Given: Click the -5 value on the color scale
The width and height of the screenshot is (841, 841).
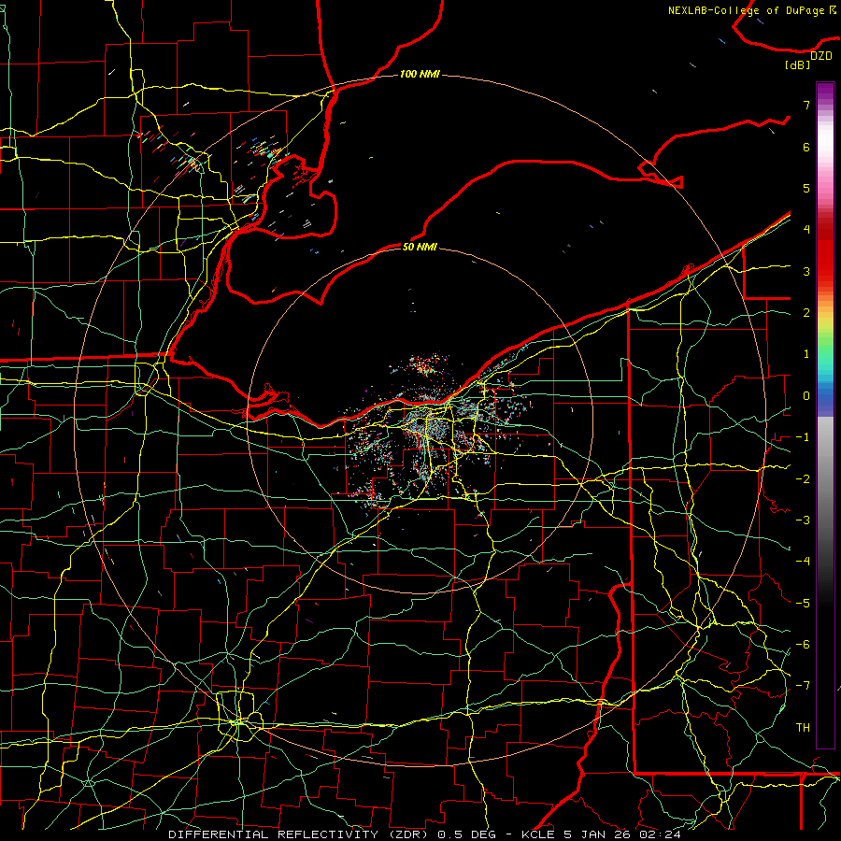Looking at the screenshot, I should pyautogui.click(x=803, y=604).
